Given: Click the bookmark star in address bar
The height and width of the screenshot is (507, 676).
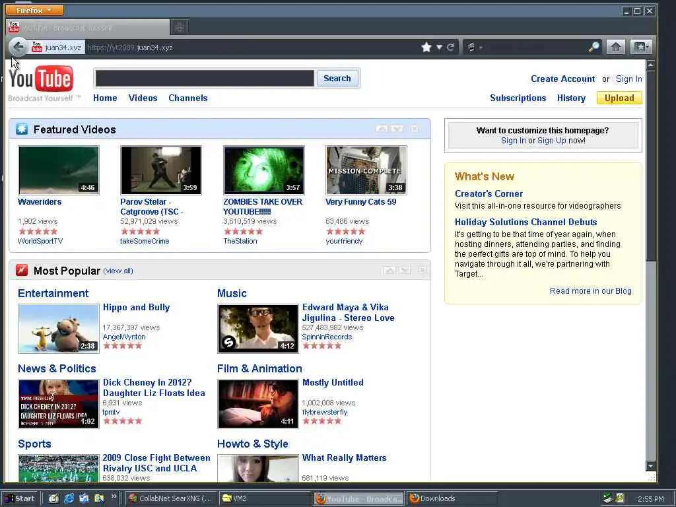Looking at the screenshot, I should (x=426, y=47).
